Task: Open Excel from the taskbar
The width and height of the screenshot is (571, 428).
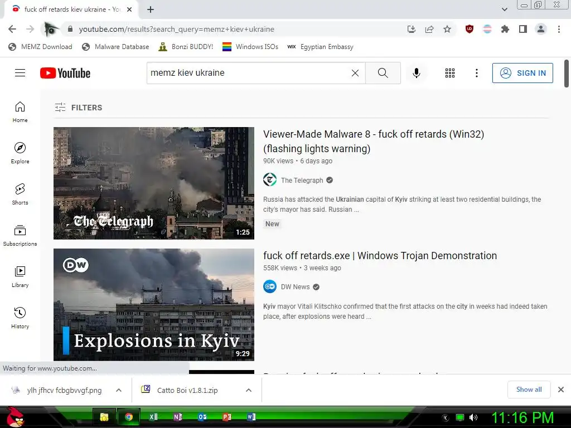Action: 153,417
